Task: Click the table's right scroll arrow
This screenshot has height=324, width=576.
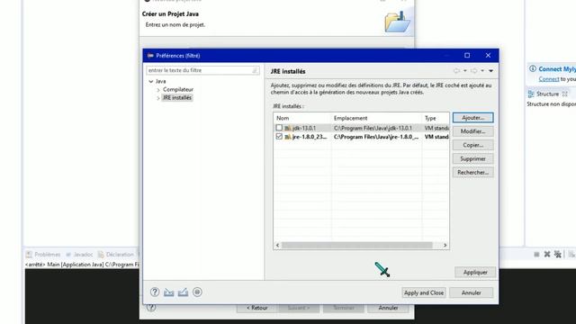Action: click(445, 245)
